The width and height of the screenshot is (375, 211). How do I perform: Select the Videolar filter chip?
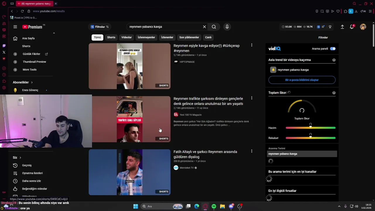[x=127, y=37]
